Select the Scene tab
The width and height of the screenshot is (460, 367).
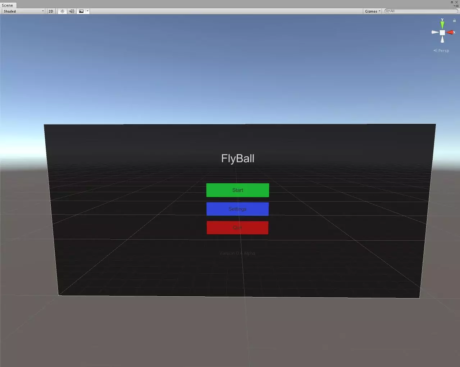click(x=8, y=5)
